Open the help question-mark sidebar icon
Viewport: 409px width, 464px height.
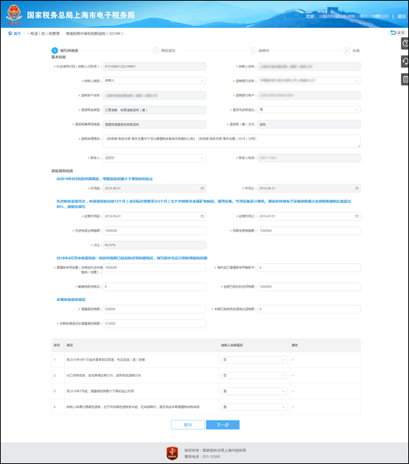(405, 44)
